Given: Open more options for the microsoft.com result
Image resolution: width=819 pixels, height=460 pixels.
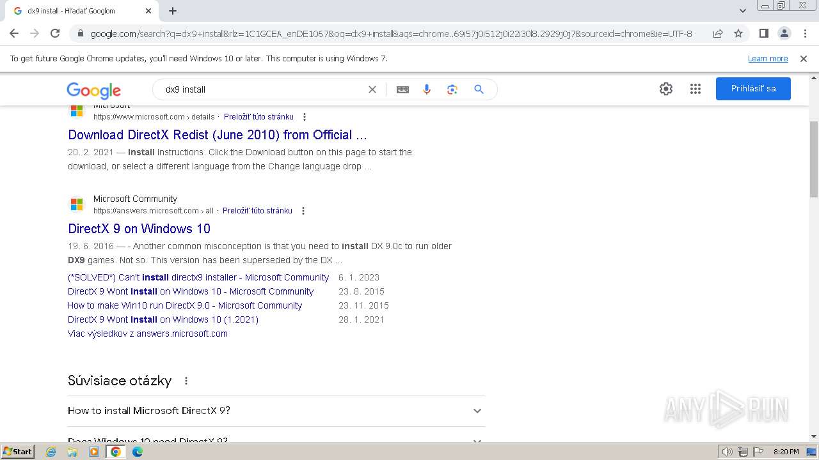Looking at the screenshot, I should pyautogui.click(x=305, y=117).
